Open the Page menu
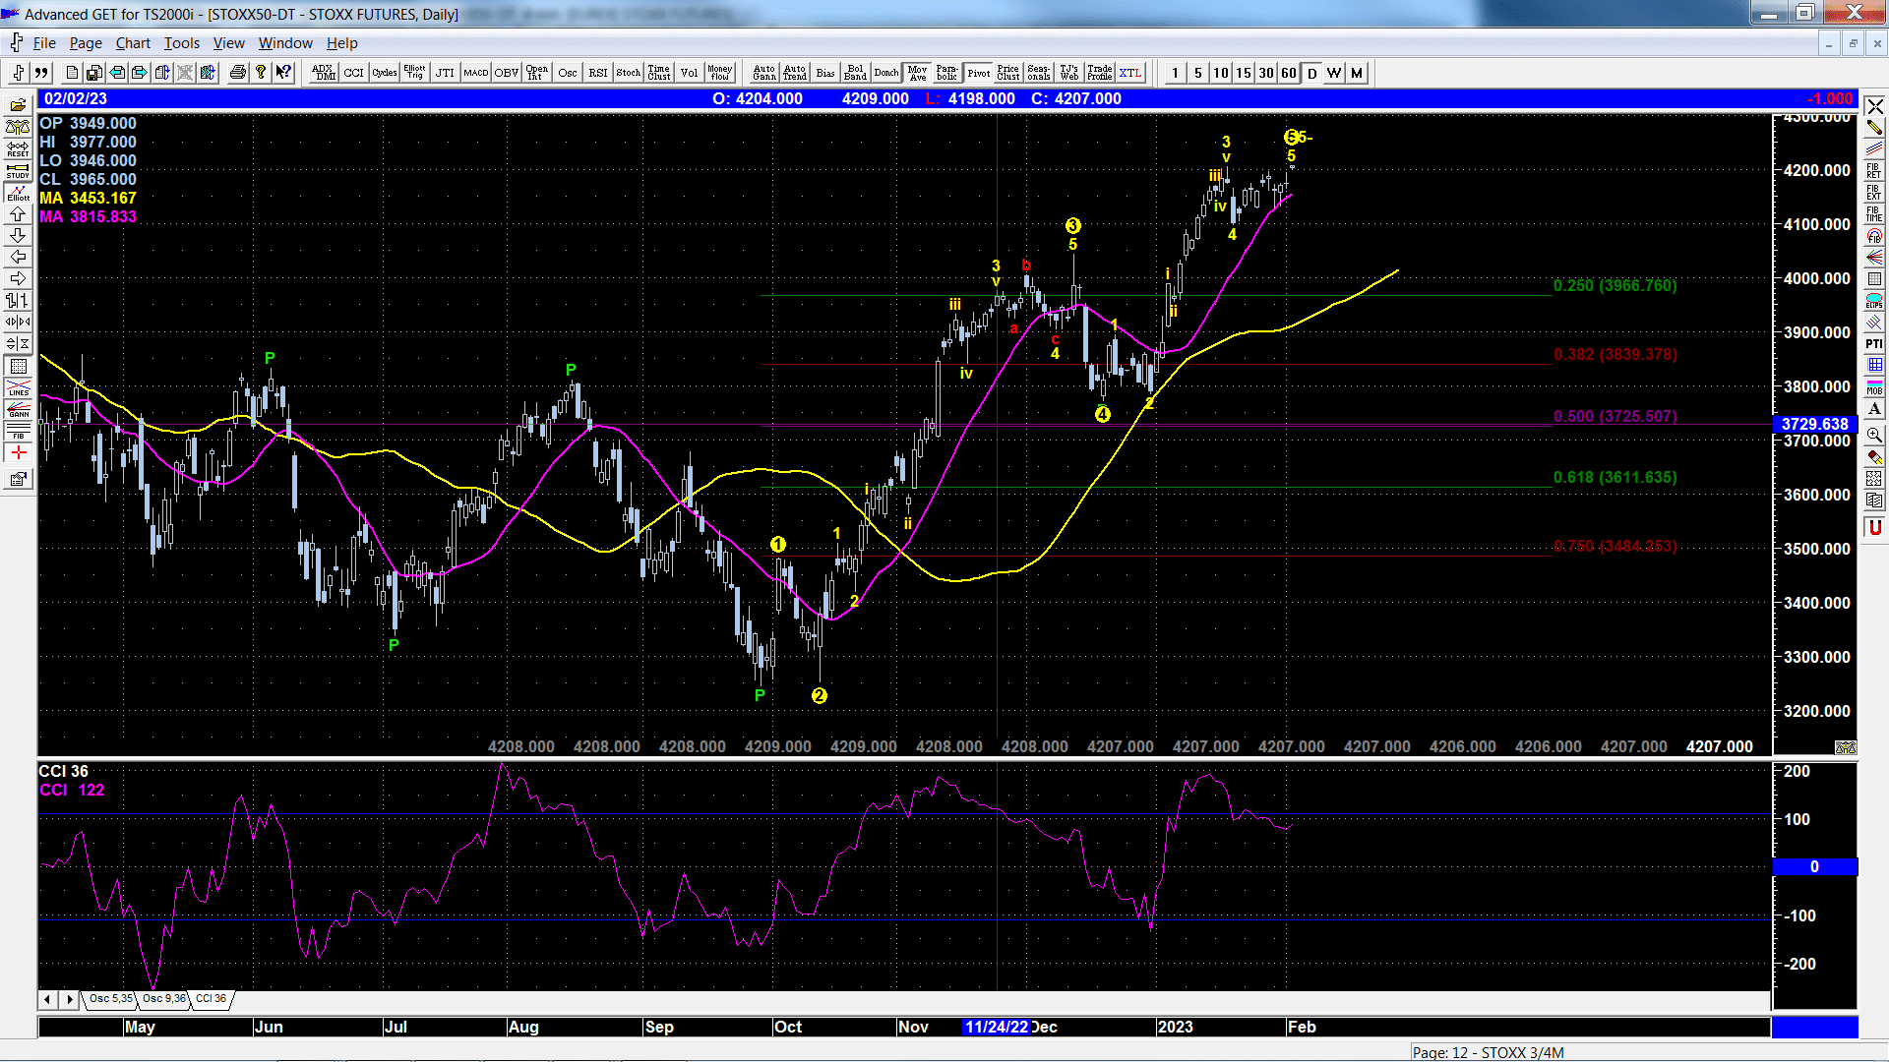 click(x=86, y=43)
